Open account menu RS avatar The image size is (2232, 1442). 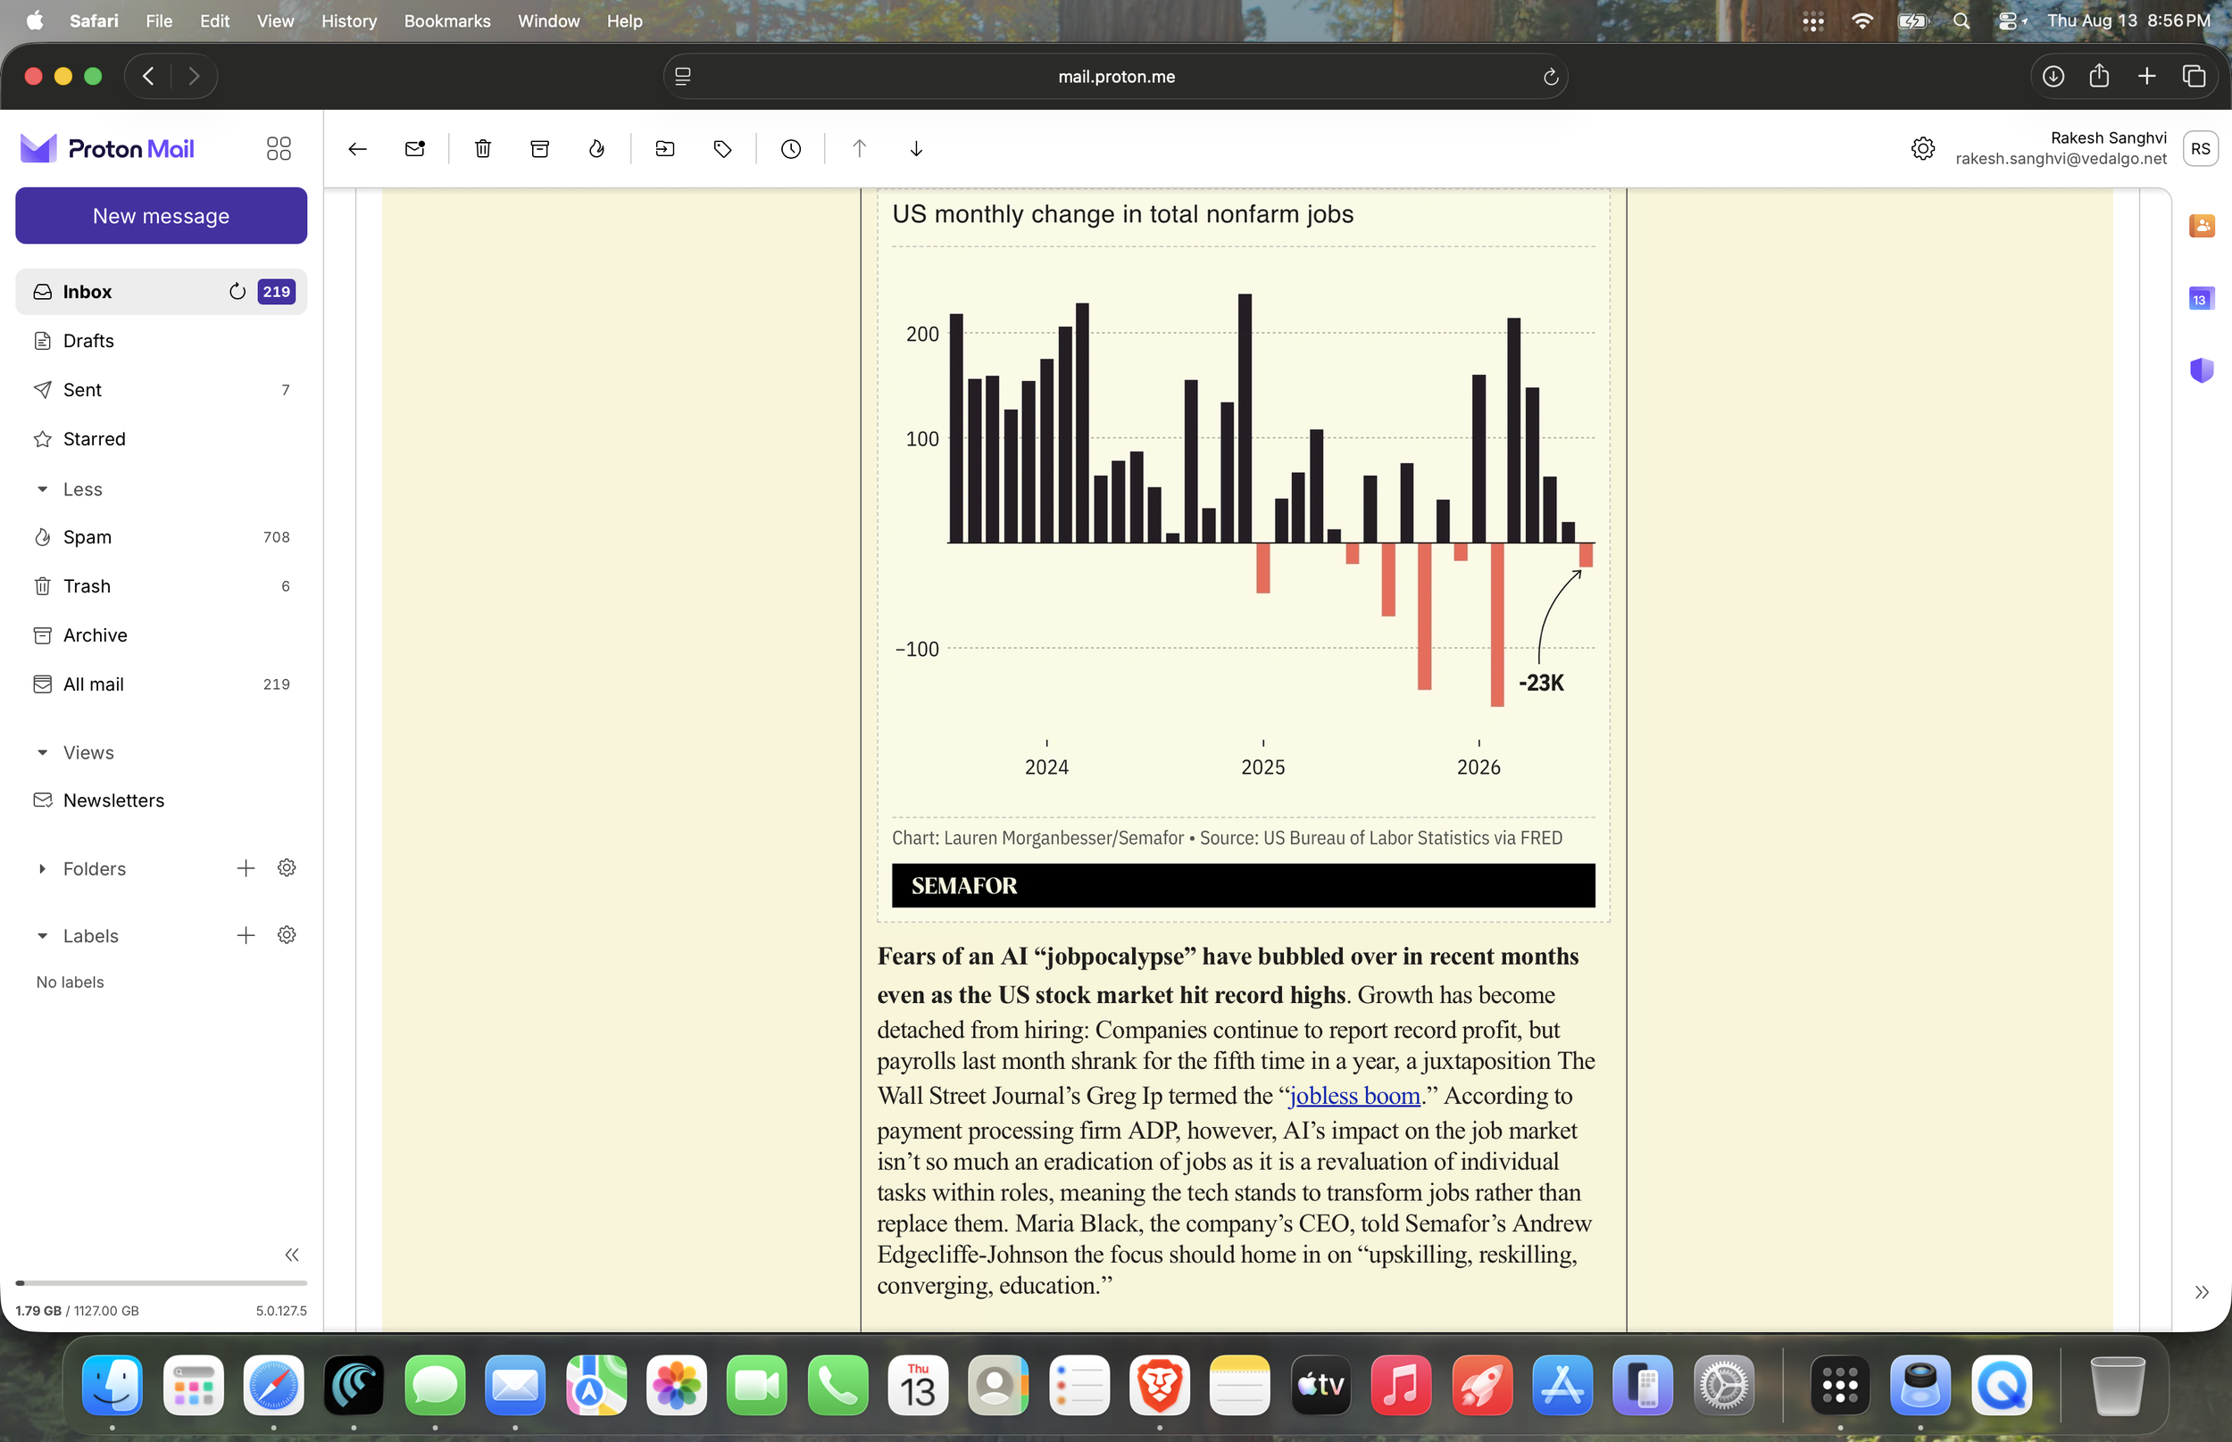point(2200,149)
